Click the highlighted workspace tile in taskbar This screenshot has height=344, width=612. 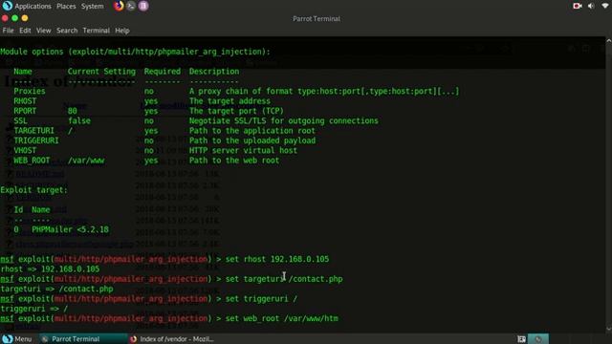point(538,339)
